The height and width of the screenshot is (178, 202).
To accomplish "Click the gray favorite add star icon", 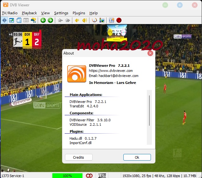I will [x=68, y=20].
